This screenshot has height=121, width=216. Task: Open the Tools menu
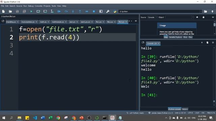point(54,6)
